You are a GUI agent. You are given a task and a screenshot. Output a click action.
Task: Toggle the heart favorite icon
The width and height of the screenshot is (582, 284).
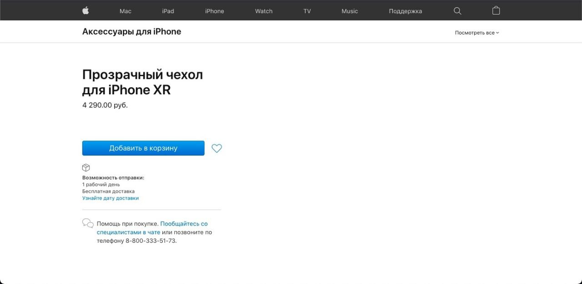[x=217, y=148]
